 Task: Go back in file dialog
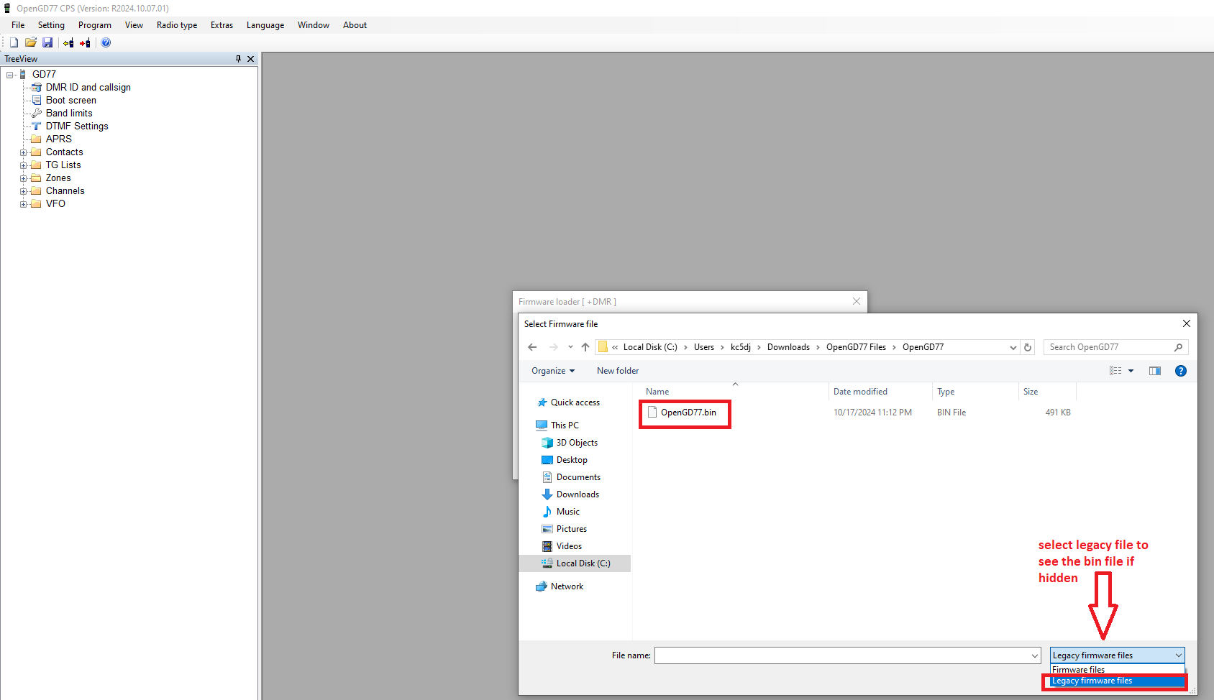click(532, 347)
